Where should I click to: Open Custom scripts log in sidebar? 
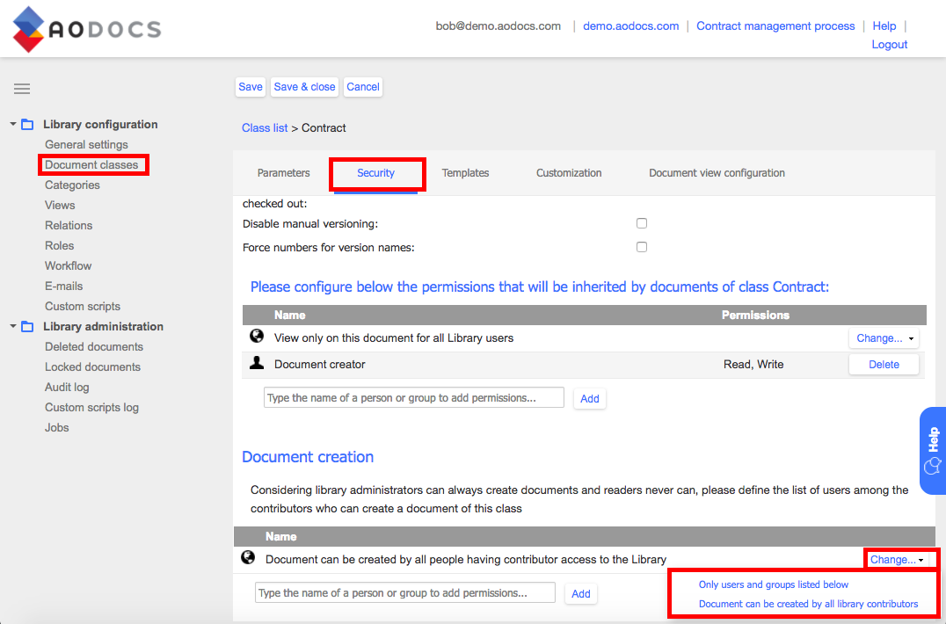coord(91,408)
